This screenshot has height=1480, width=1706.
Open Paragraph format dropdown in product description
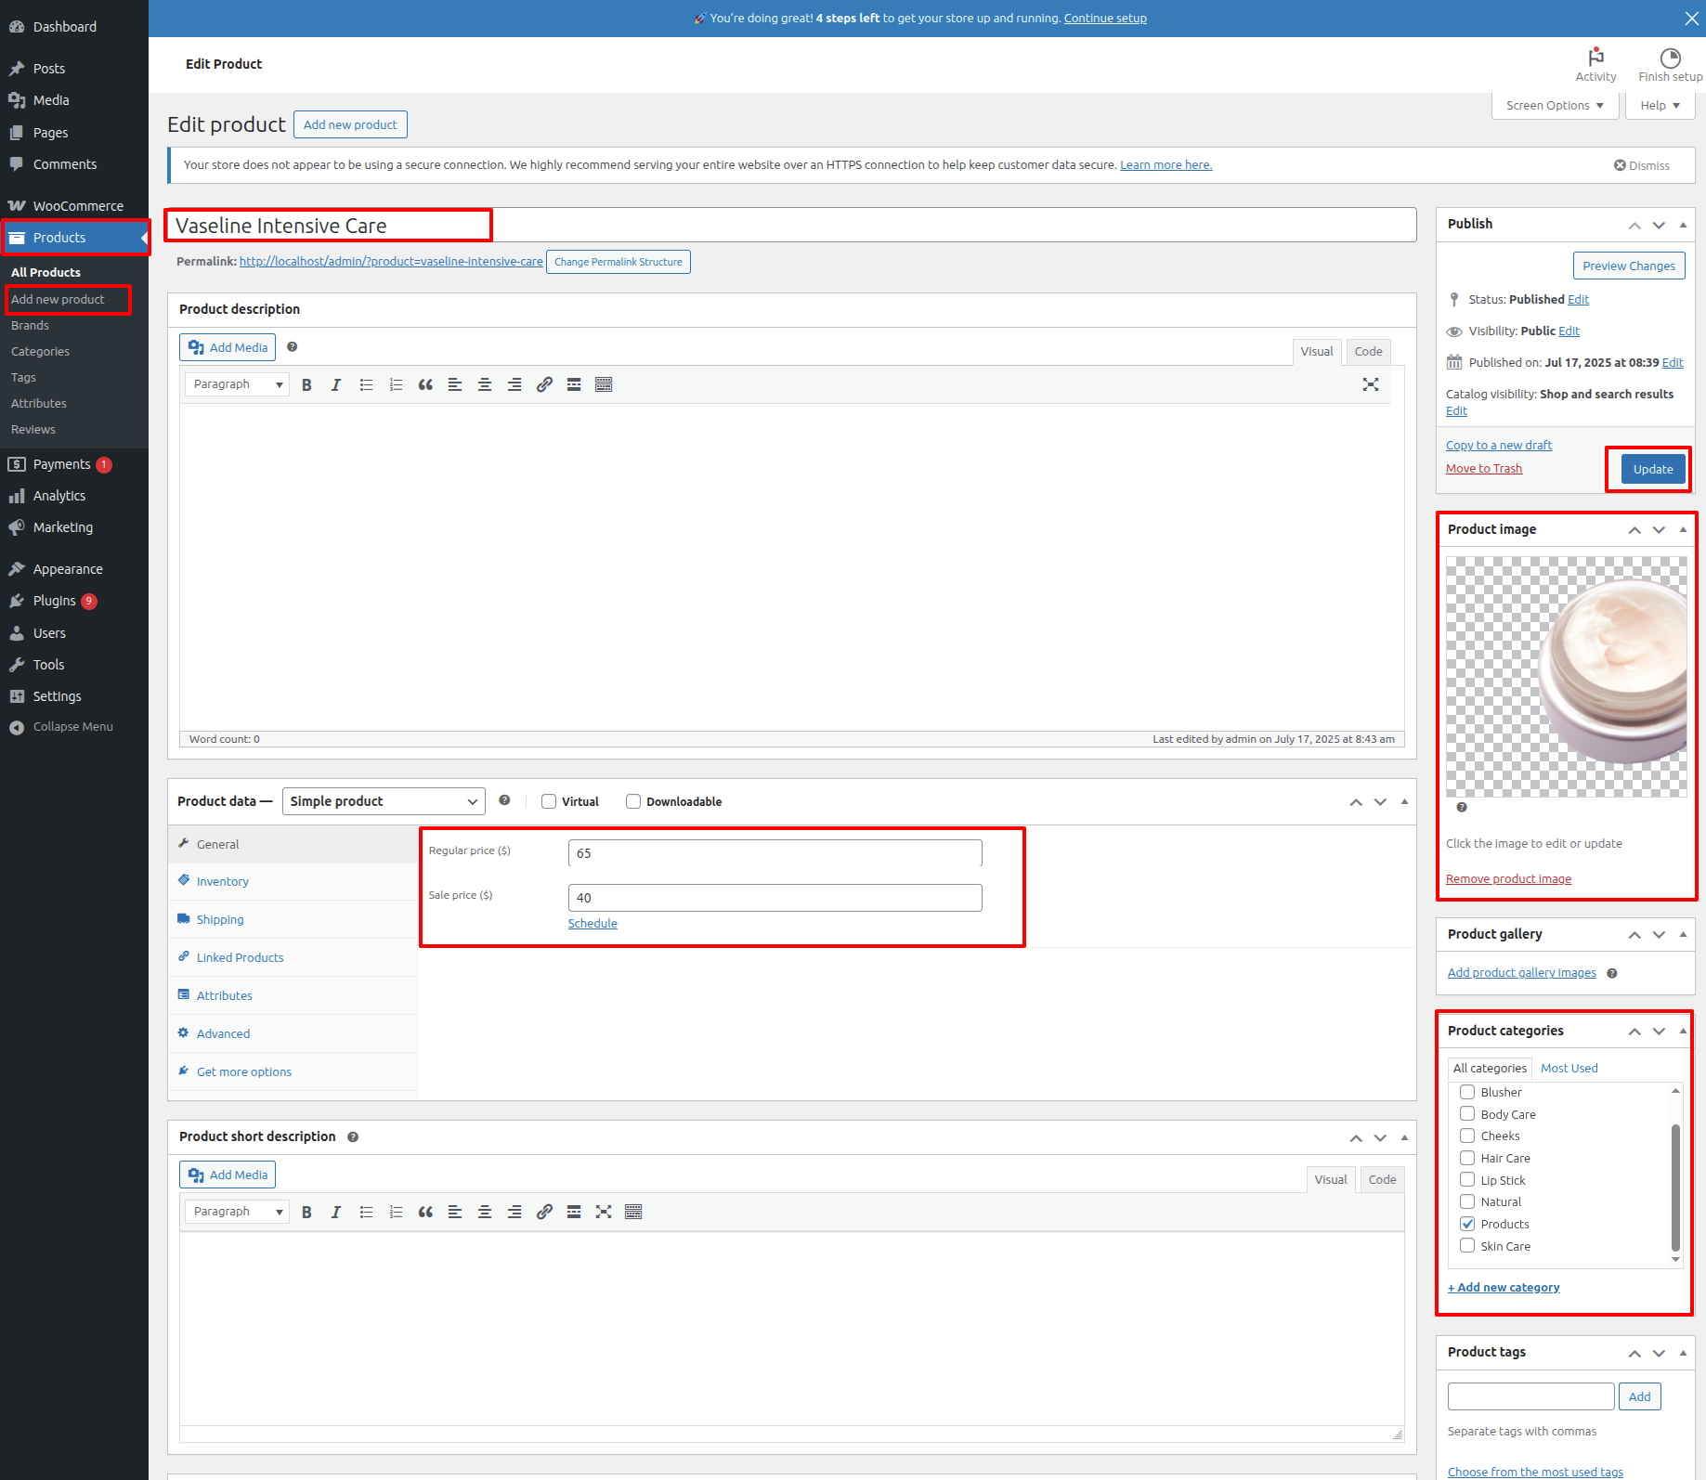click(237, 384)
